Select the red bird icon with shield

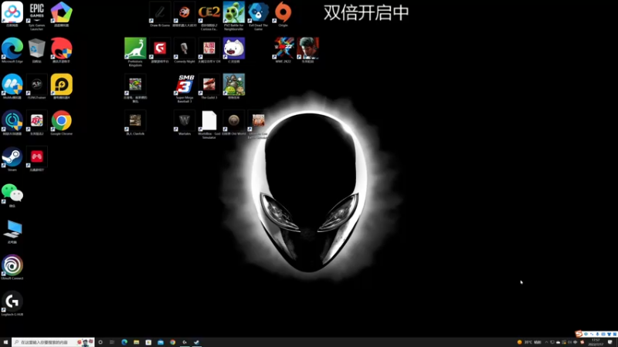(x=62, y=50)
